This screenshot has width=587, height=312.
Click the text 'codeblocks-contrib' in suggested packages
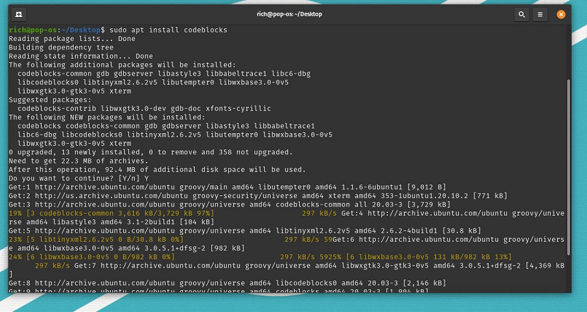tap(57, 108)
